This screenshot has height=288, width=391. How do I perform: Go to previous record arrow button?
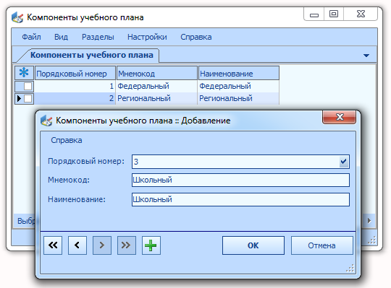point(77,245)
